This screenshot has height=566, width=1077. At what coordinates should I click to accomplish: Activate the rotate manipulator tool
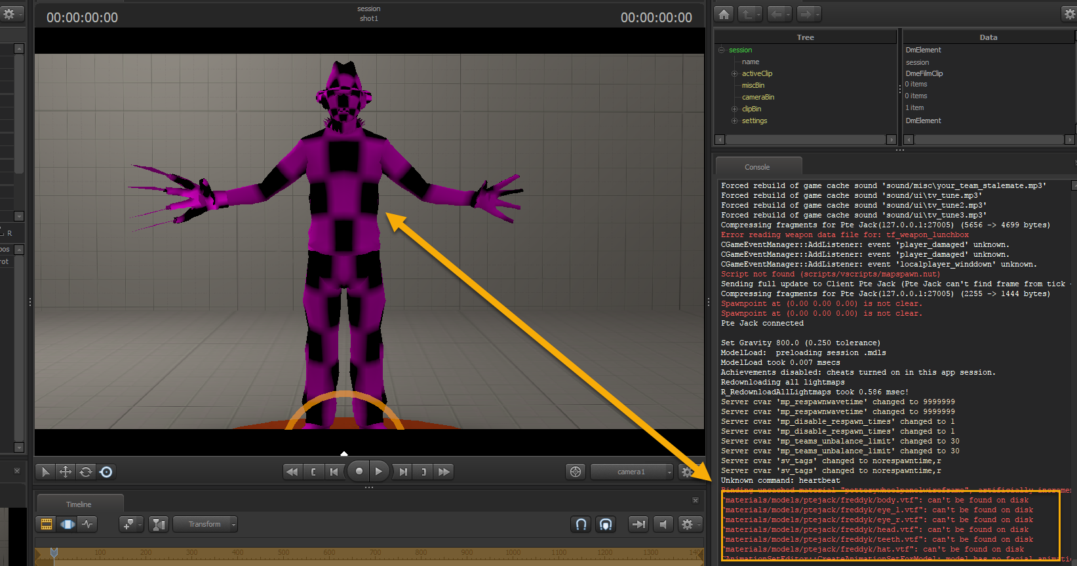tap(86, 472)
